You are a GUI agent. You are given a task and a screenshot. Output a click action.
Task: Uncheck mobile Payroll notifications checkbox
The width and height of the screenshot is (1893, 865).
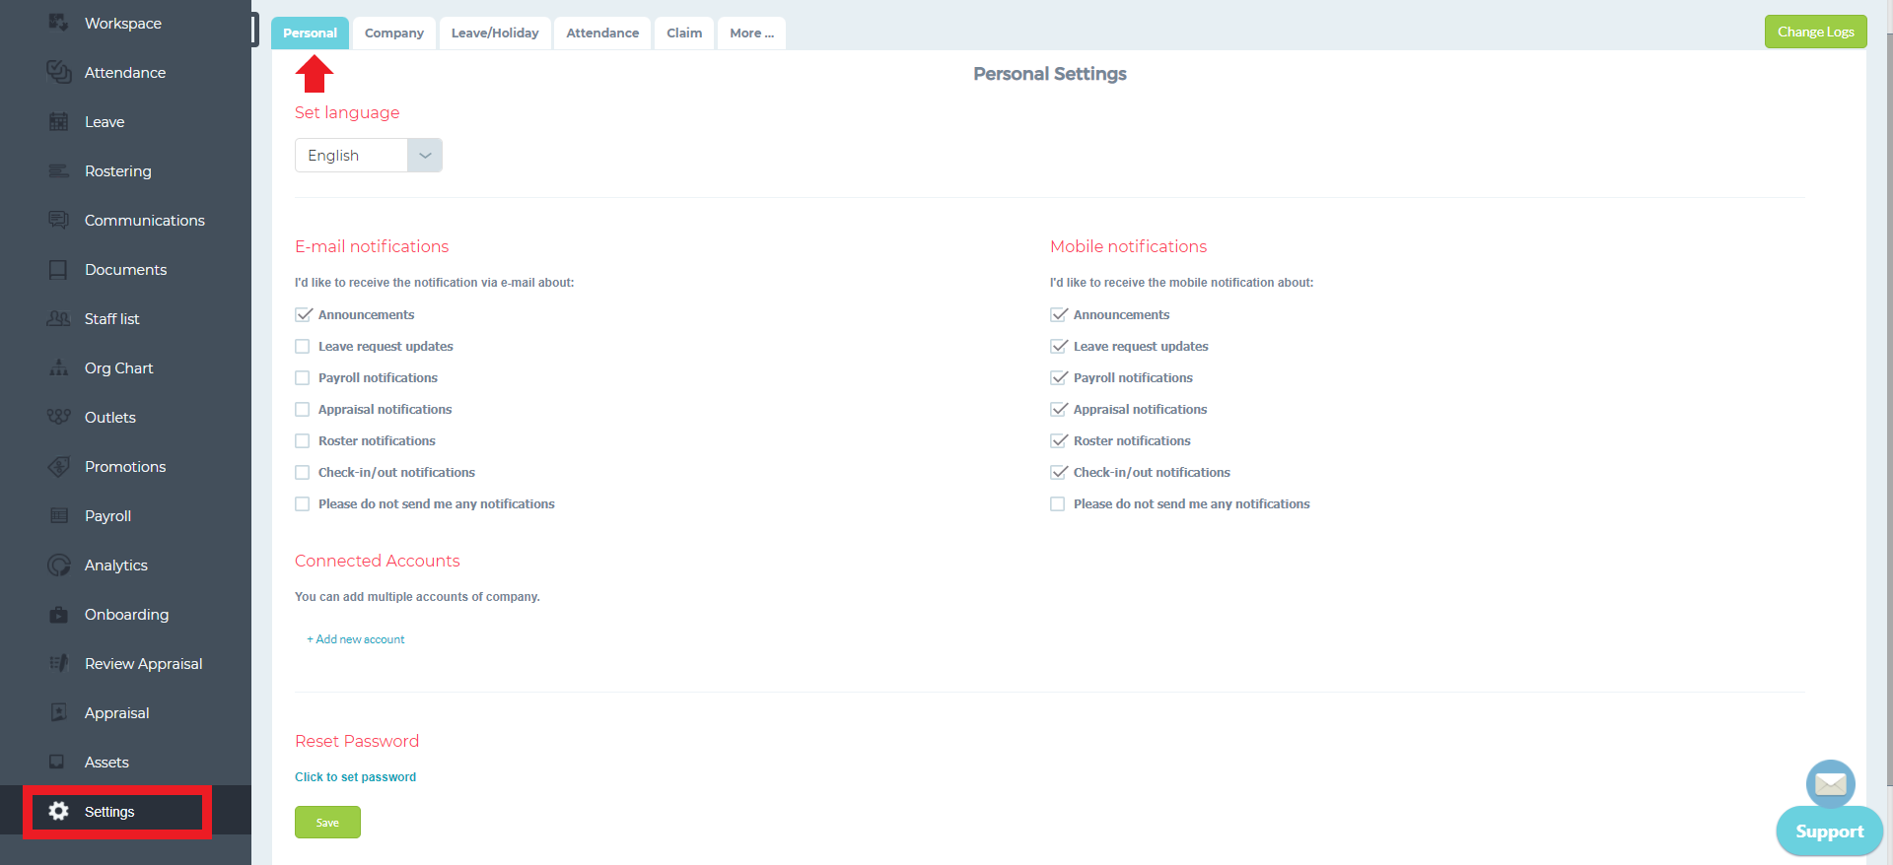pyautogui.click(x=1058, y=378)
